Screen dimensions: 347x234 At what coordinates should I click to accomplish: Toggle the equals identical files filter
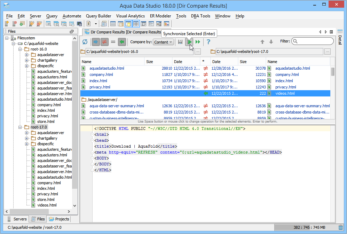pos(113,42)
